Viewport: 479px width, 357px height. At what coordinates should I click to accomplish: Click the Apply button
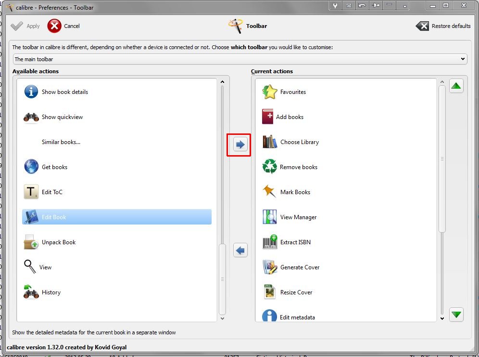(25, 26)
